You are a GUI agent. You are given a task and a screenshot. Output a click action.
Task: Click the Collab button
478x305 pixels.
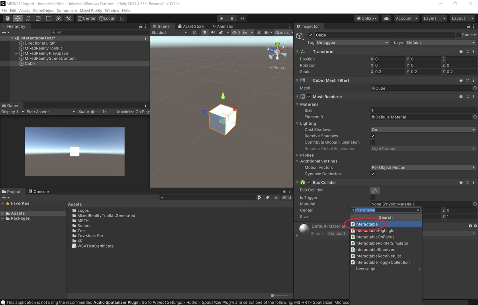pyautogui.click(x=366, y=18)
